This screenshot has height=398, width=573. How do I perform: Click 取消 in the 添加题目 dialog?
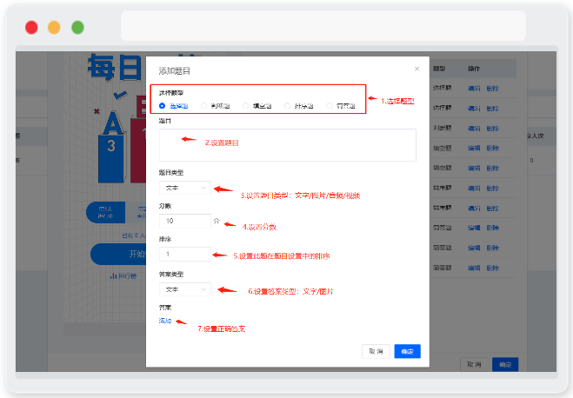(x=376, y=351)
